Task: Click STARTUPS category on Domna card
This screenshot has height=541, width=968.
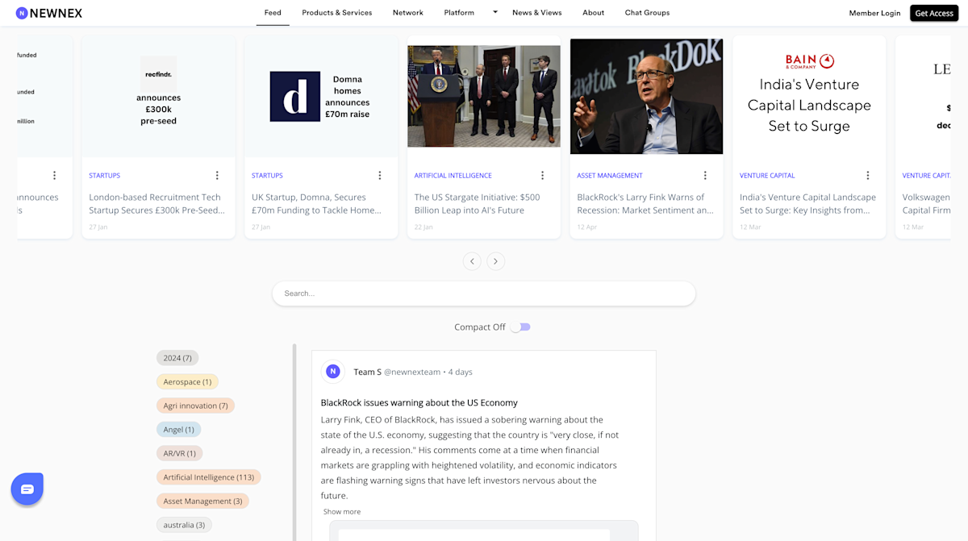Action: point(267,176)
